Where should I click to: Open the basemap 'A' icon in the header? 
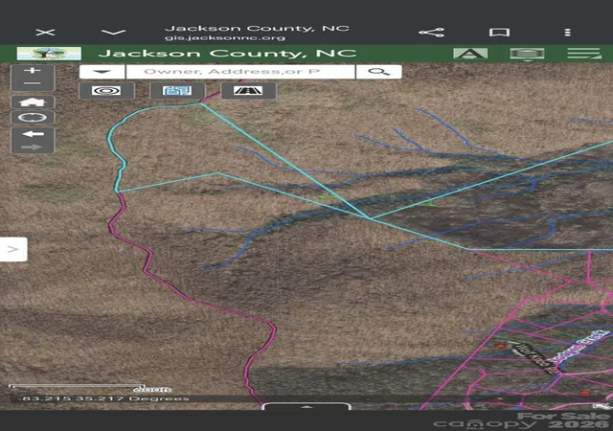pos(470,54)
